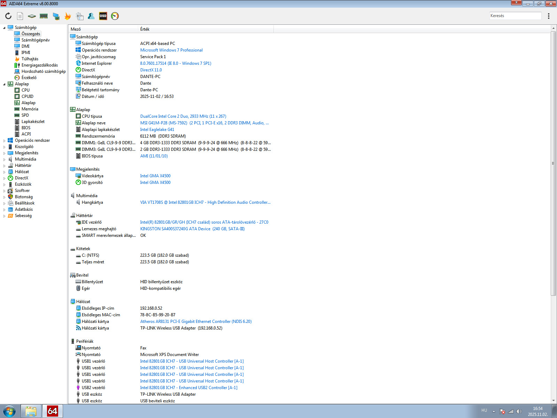The image size is (557, 418).
Task: Select the SPD memory tree icon
Action: 17,115
